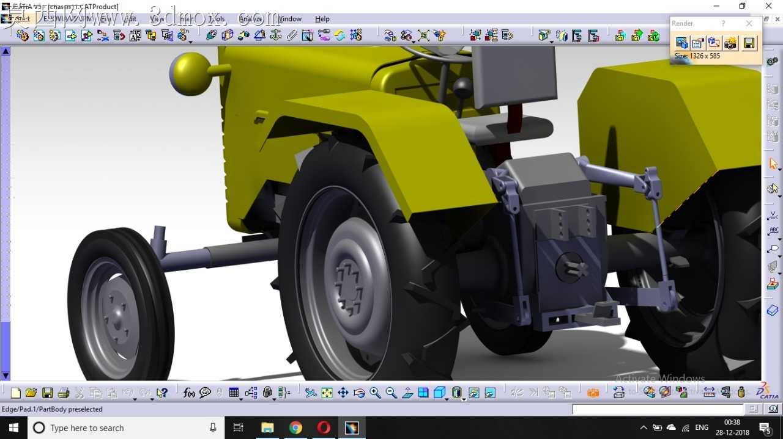Screen dimensions: 783x439
Task: Open the Formula f(x) tool
Action: tap(189, 393)
